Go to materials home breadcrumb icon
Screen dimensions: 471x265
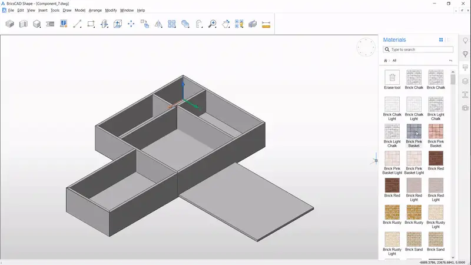pyautogui.click(x=386, y=61)
